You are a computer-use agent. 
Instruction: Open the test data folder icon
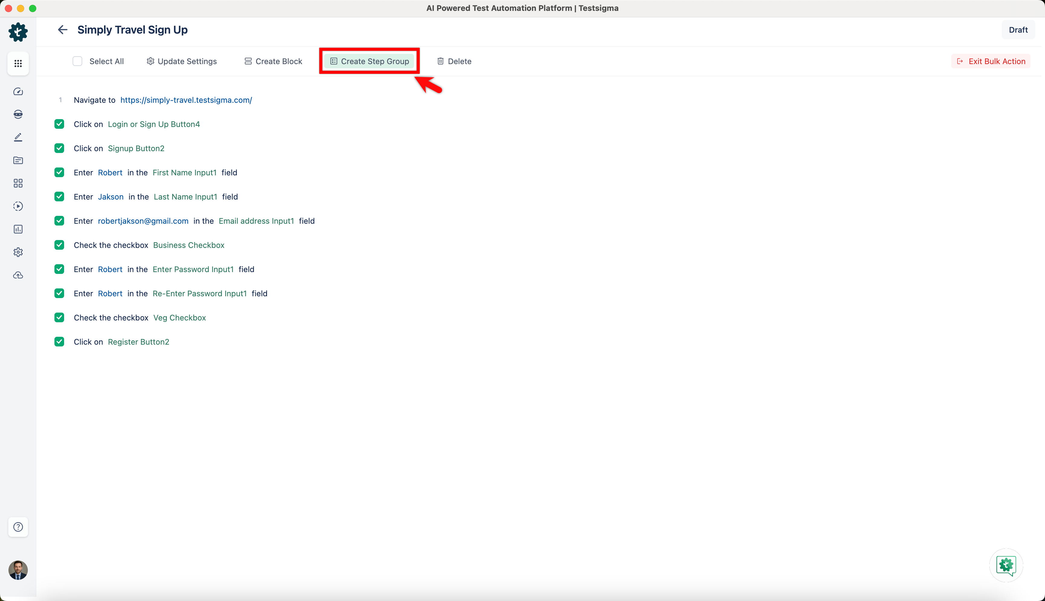(x=18, y=160)
